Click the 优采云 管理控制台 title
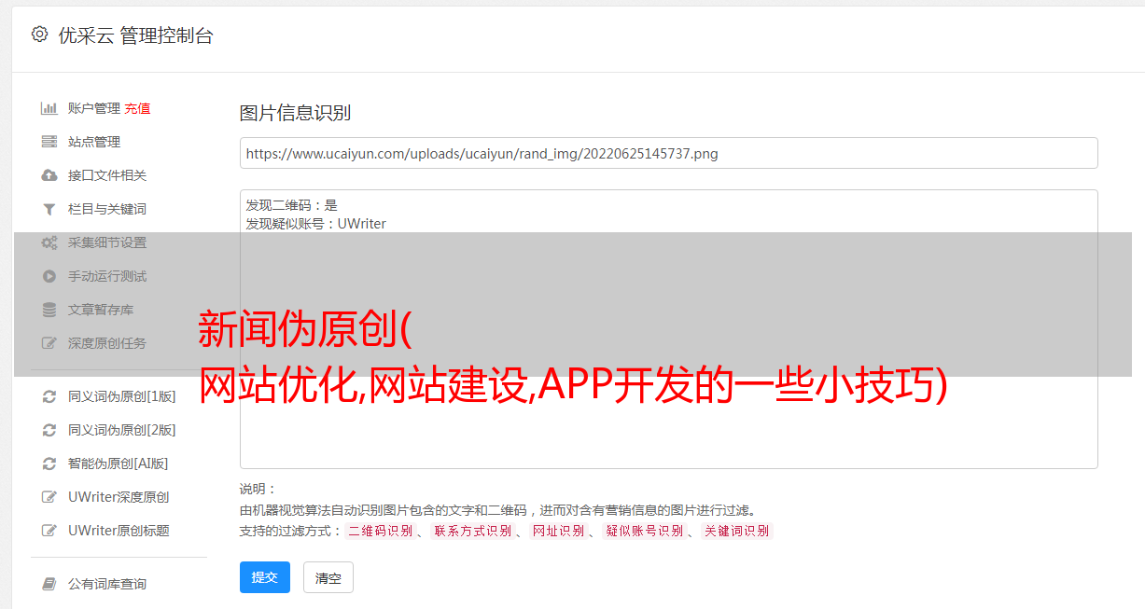The image size is (1145, 609). (135, 35)
